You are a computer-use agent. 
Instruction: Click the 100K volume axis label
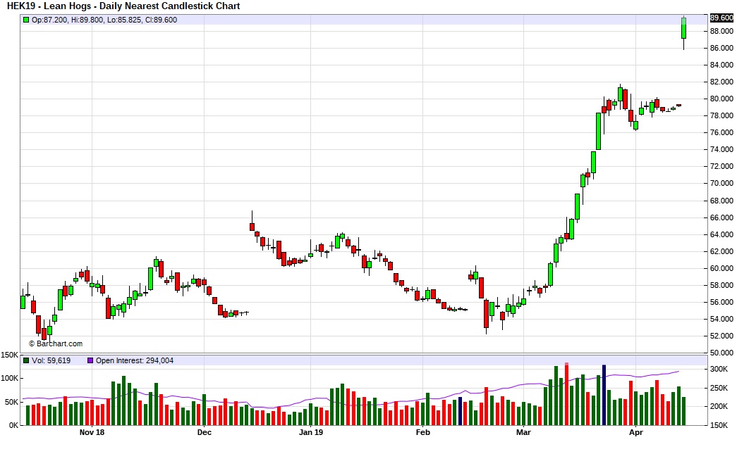pos(9,378)
